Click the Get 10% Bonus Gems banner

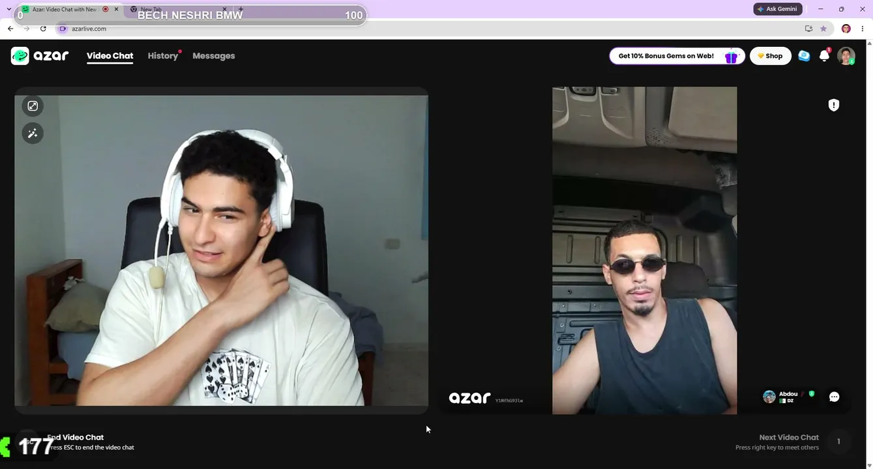click(677, 56)
